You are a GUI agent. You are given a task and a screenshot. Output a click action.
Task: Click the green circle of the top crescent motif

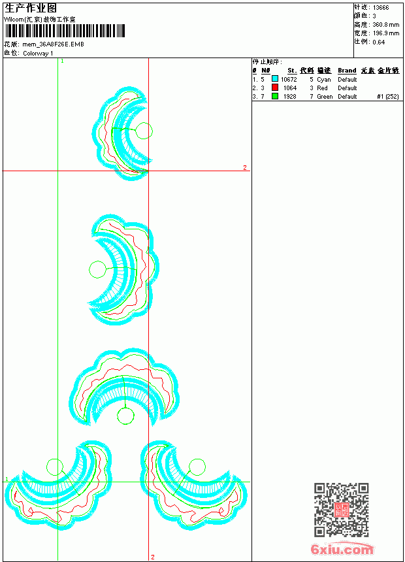point(144,131)
